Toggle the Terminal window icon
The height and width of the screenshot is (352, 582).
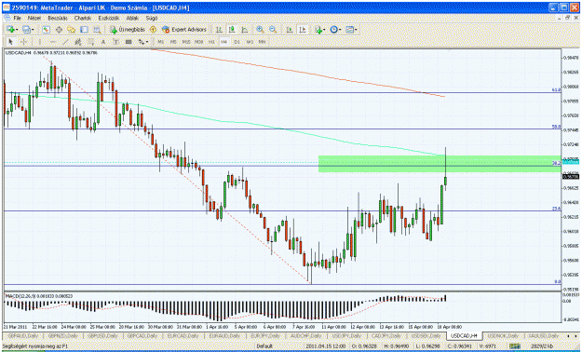click(84, 30)
